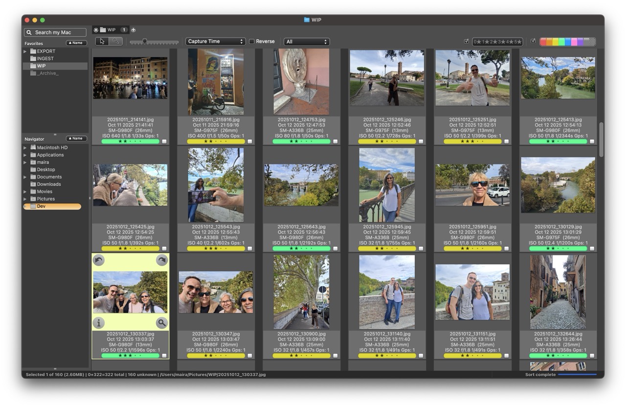Select the zoom loupe tool in toolbar
Viewport: 626px width, 407px height.
tap(116, 42)
